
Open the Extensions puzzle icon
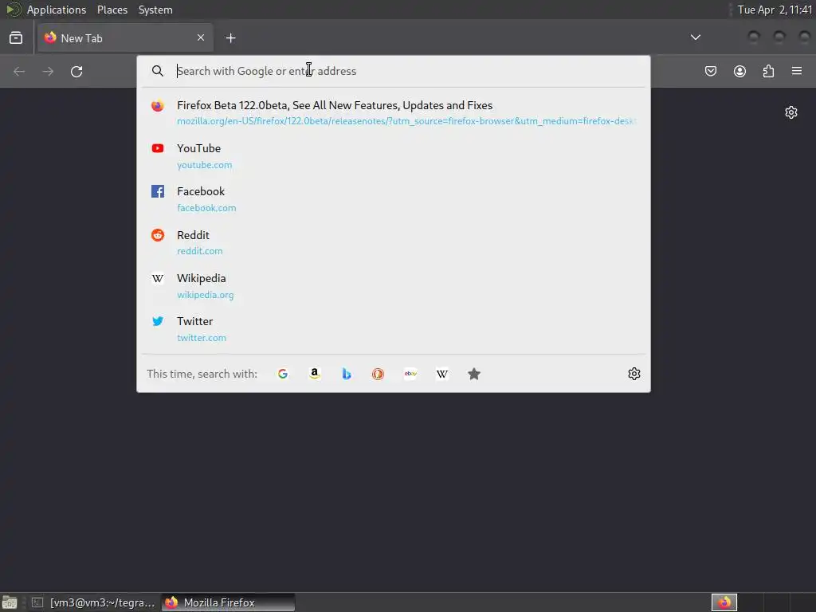(768, 71)
